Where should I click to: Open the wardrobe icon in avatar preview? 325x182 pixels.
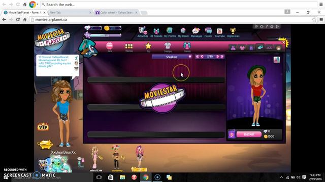click(277, 60)
